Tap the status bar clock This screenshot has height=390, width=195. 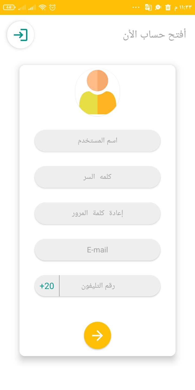[183, 7]
